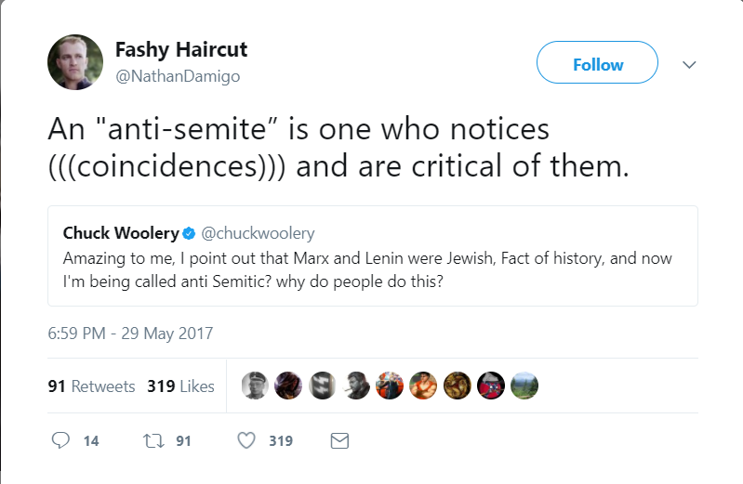The width and height of the screenshot is (743, 484).
Task: Click the first liker avatar in the row
Action: [x=254, y=386]
